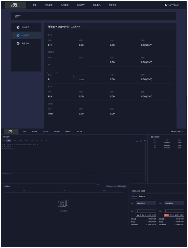Enter fullscreen with the chart expand icon
188x248 pixels.
[137, 141]
